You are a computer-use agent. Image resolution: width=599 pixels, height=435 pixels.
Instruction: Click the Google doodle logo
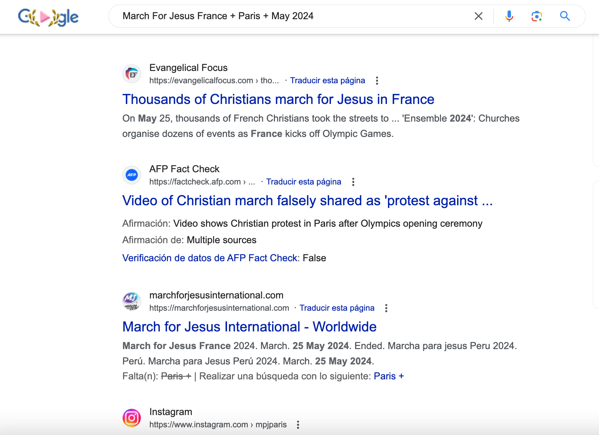pyautogui.click(x=48, y=17)
